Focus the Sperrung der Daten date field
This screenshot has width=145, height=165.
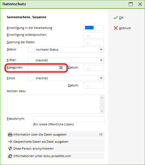(x=94, y=43)
